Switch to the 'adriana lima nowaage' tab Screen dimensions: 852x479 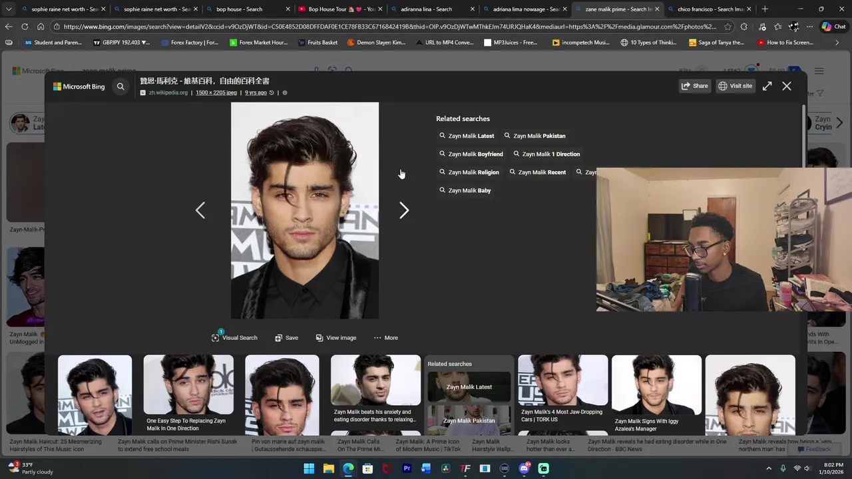click(x=526, y=9)
